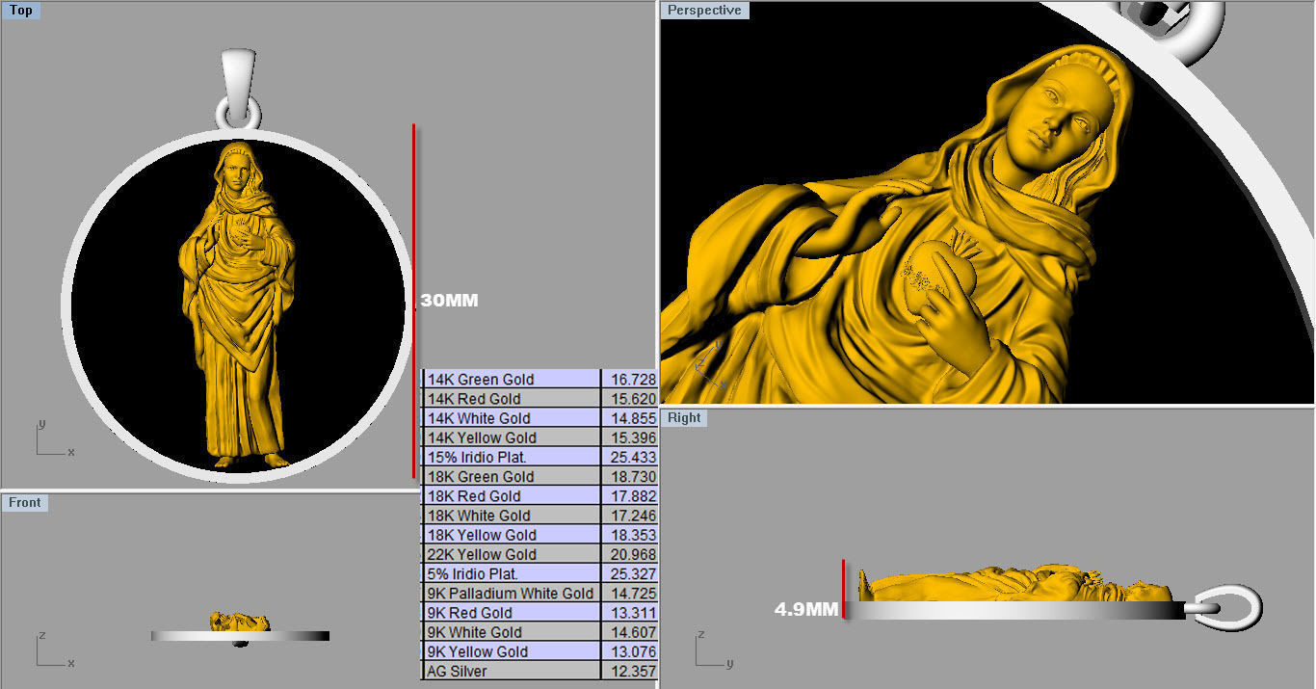1316x689 pixels.
Task: Click the 30MM dimension label
Action: (x=449, y=301)
